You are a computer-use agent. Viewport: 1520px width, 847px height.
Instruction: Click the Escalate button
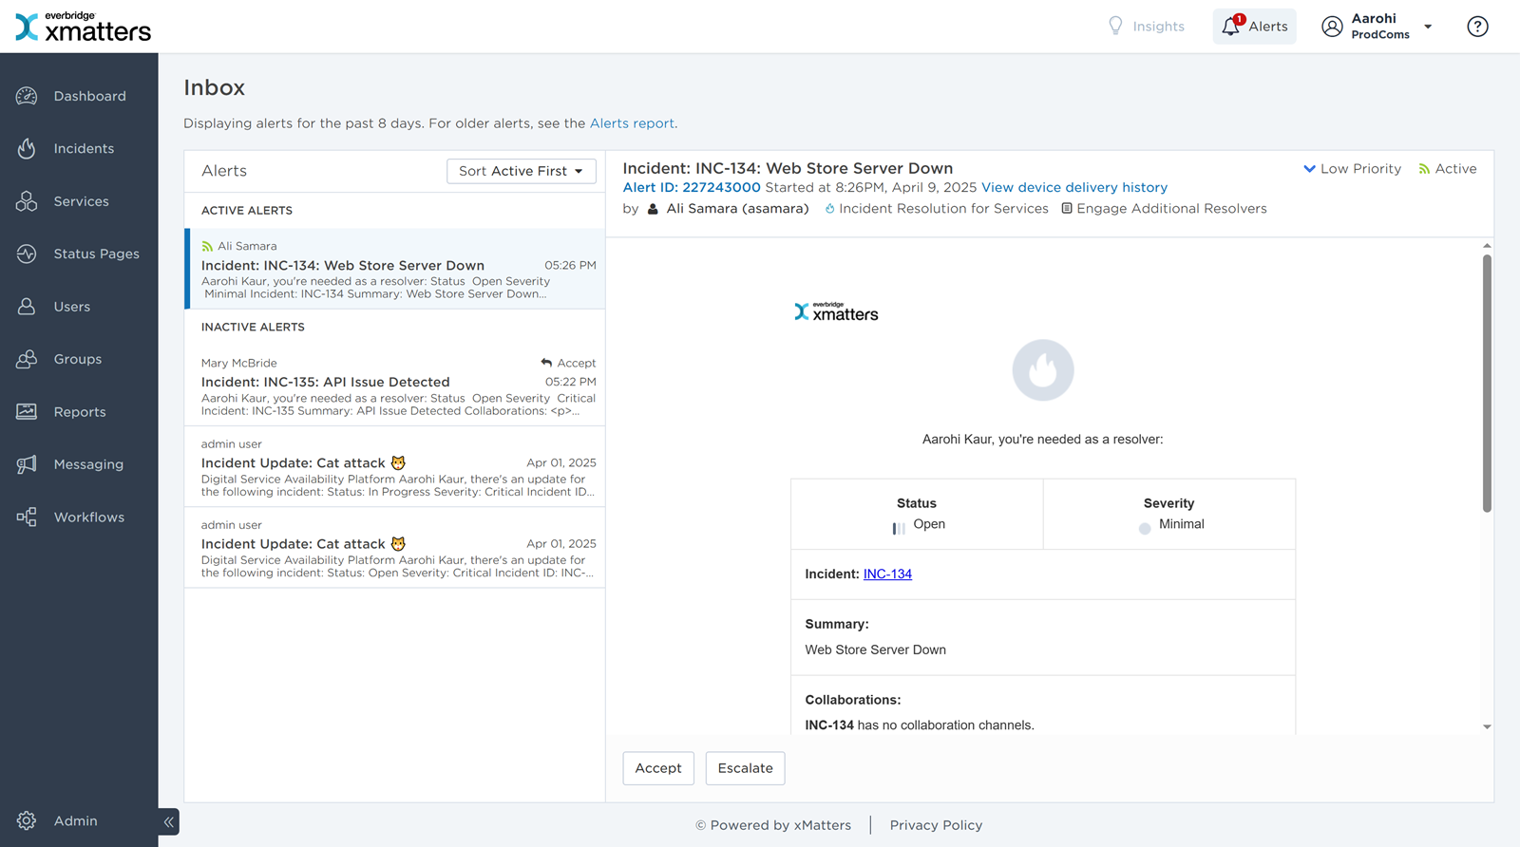745,768
